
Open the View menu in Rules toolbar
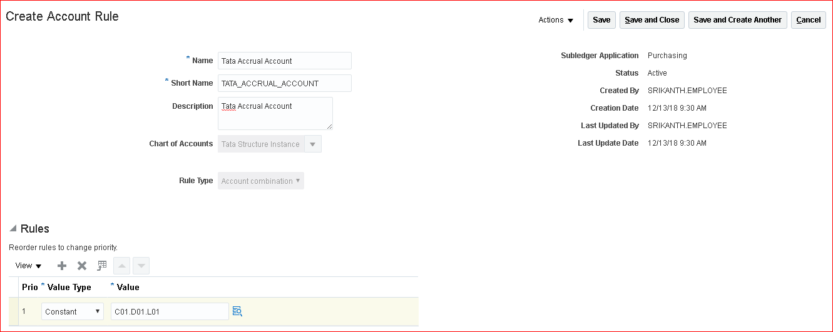(29, 266)
